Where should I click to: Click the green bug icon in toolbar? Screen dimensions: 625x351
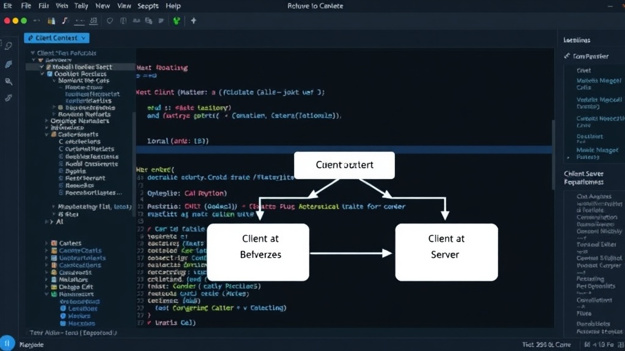point(176,21)
